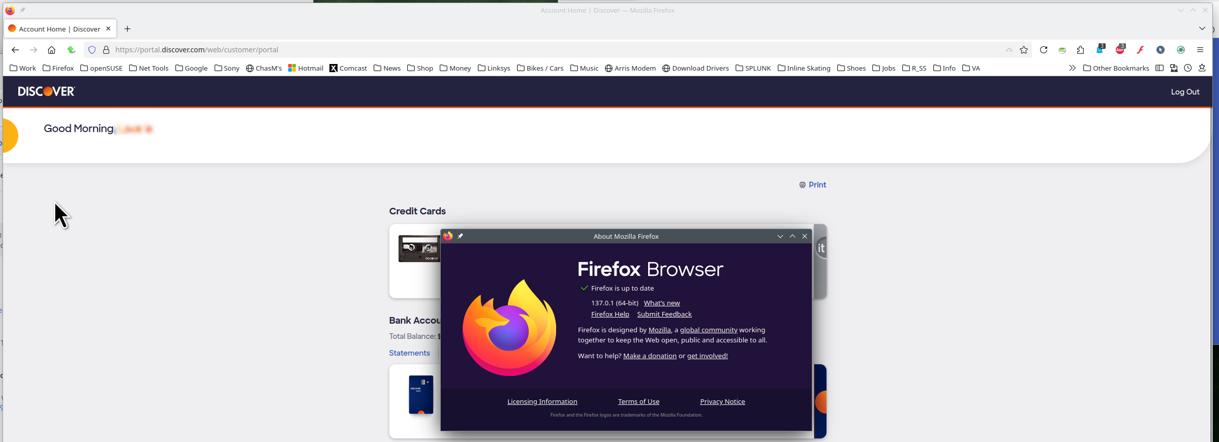Click the blue cursor-arrow extension icon

(1161, 50)
